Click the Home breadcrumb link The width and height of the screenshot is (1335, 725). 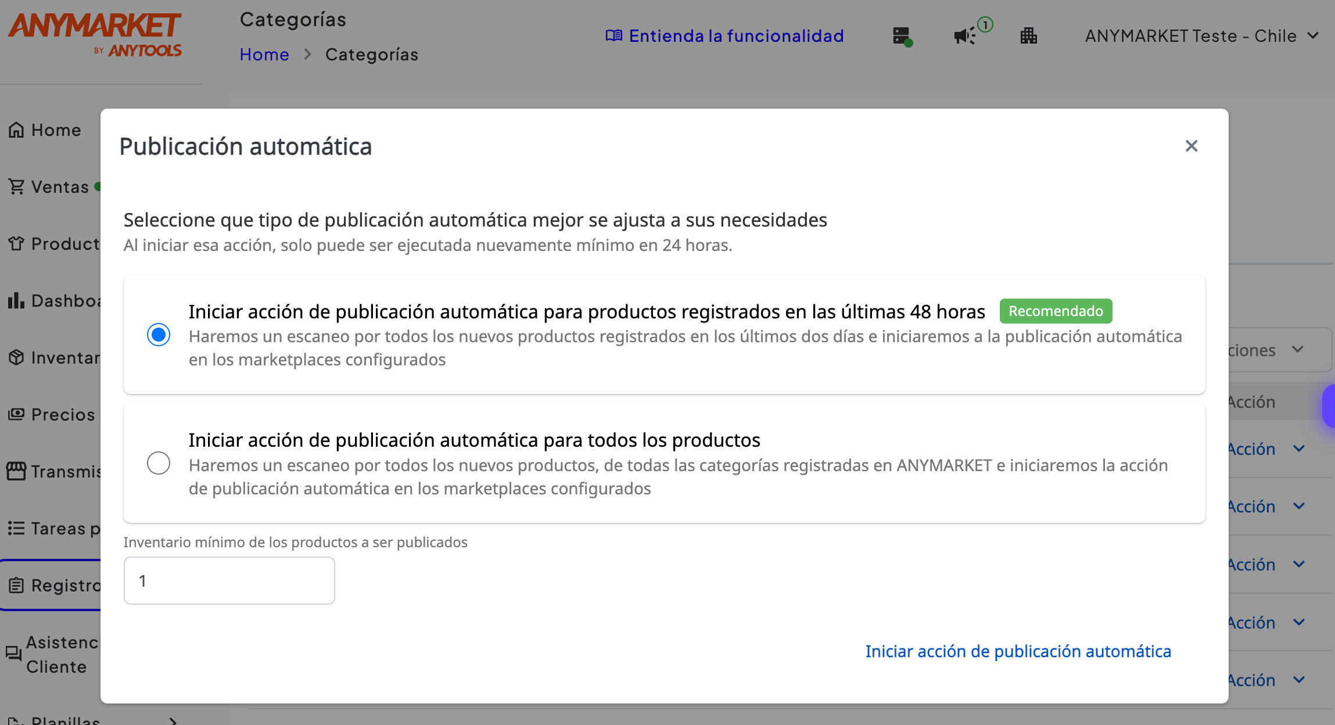pos(264,55)
